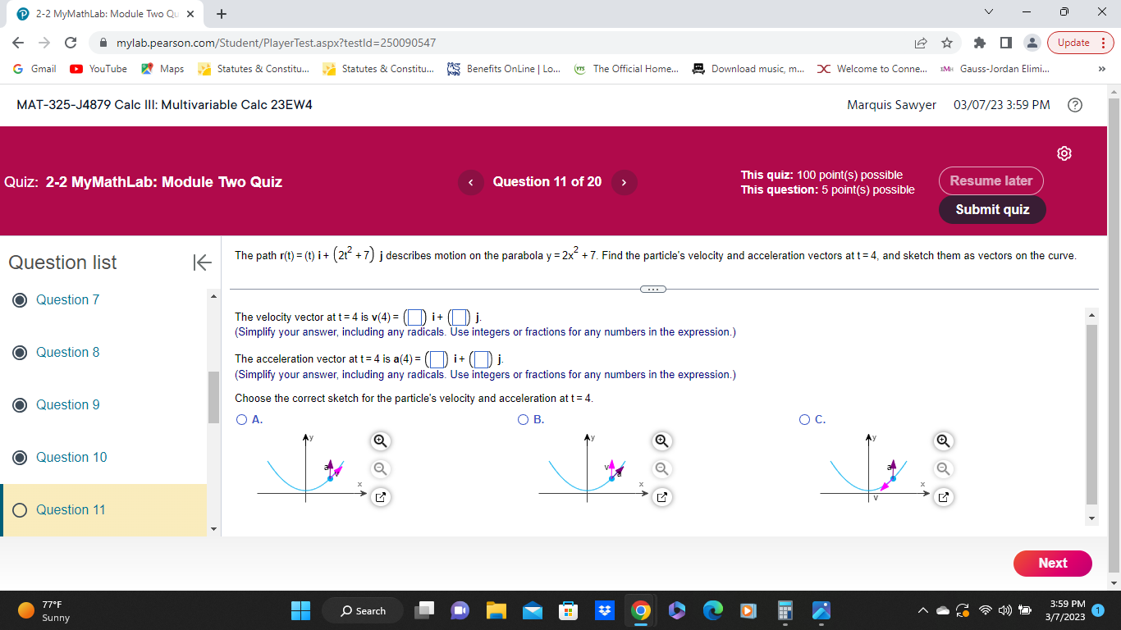Click the velocity vector i-component input box
Screen dimensions: 1121x630
(415, 317)
